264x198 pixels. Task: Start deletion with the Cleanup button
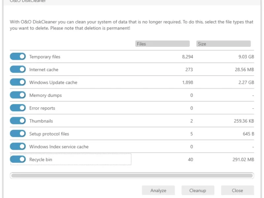(x=198, y=190)
